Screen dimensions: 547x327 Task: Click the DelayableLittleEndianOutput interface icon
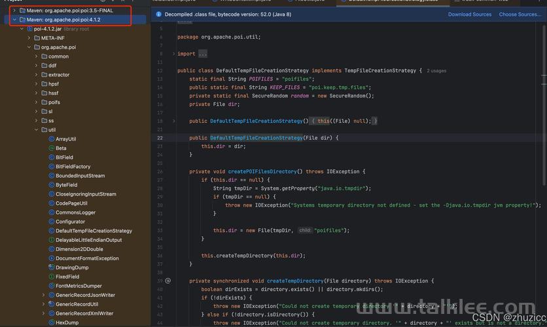(51, 240)
